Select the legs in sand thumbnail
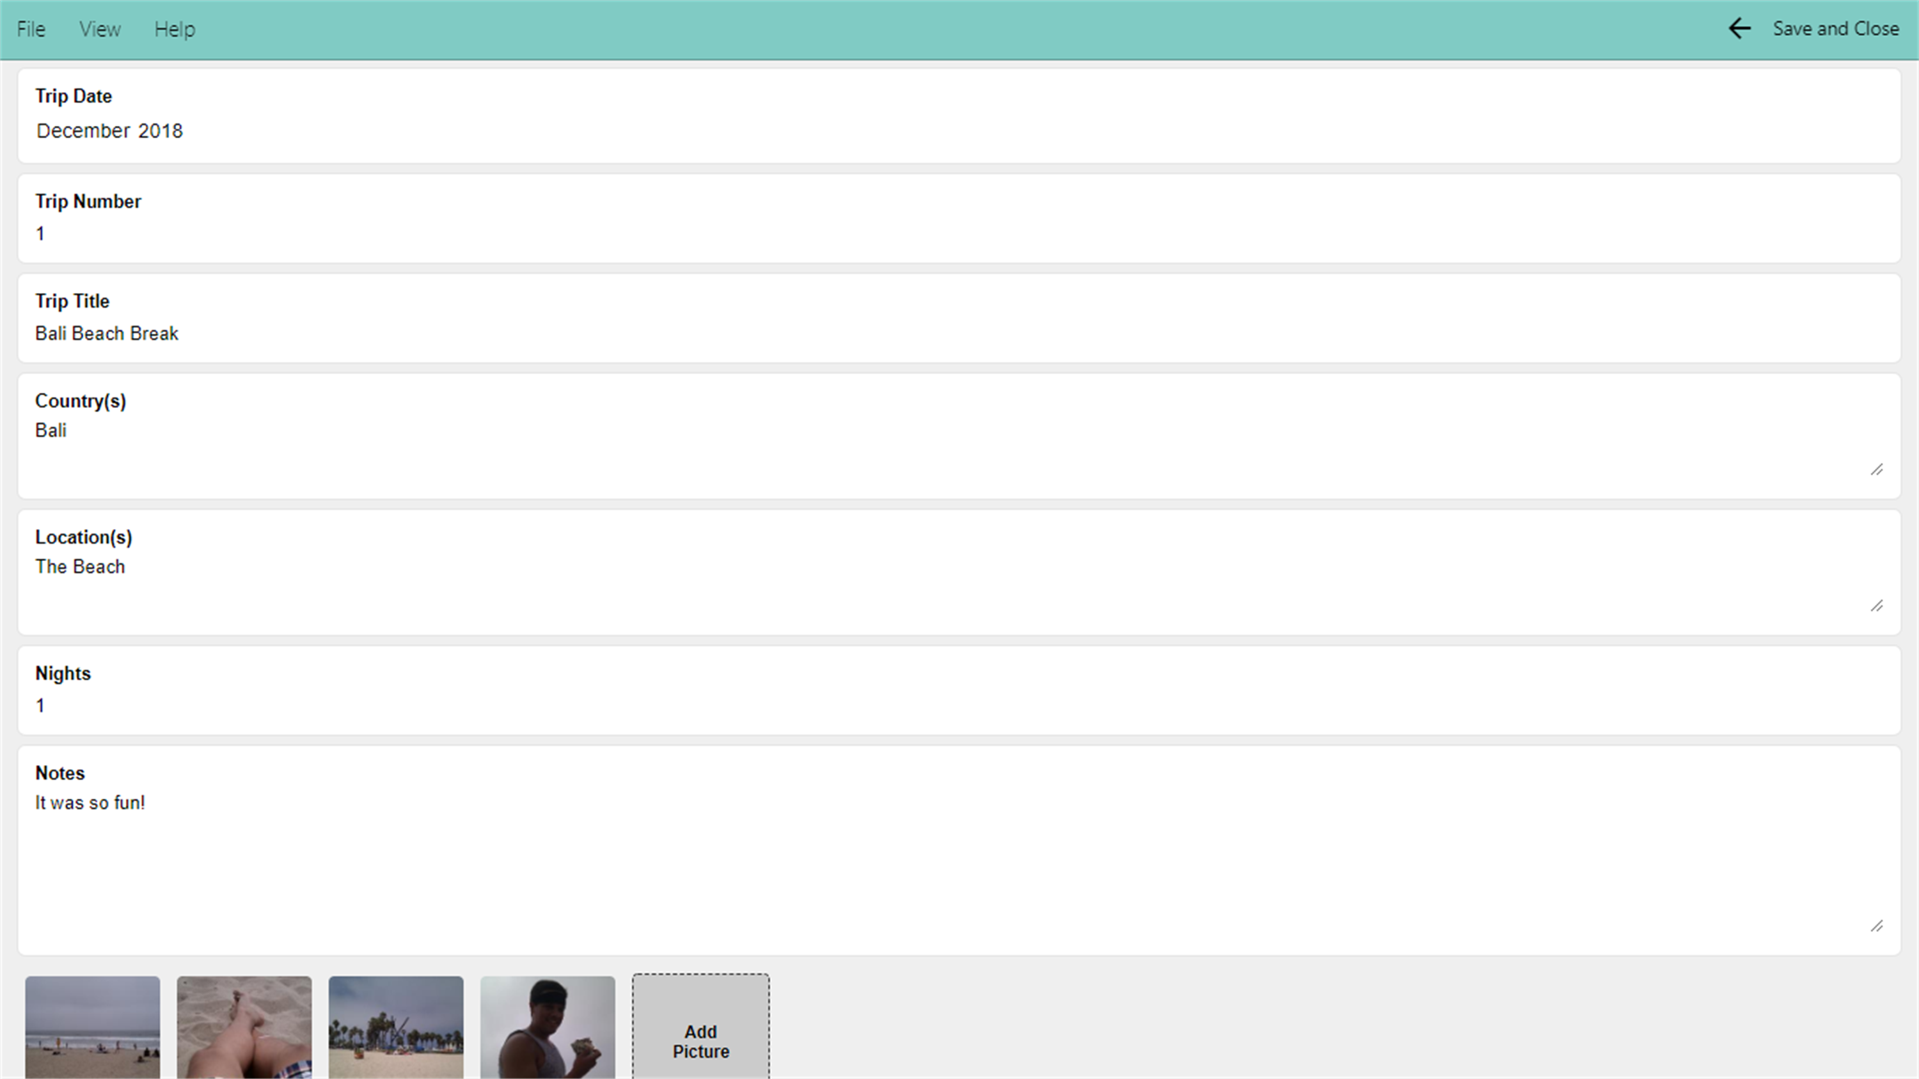Viewport: 1919px width, 1079px height. (244, 1028)
